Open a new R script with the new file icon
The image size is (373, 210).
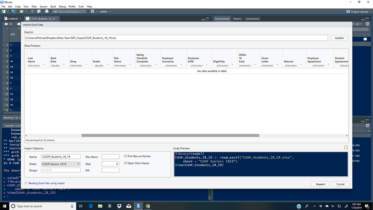pyautogui.click(x=3, y=11)
